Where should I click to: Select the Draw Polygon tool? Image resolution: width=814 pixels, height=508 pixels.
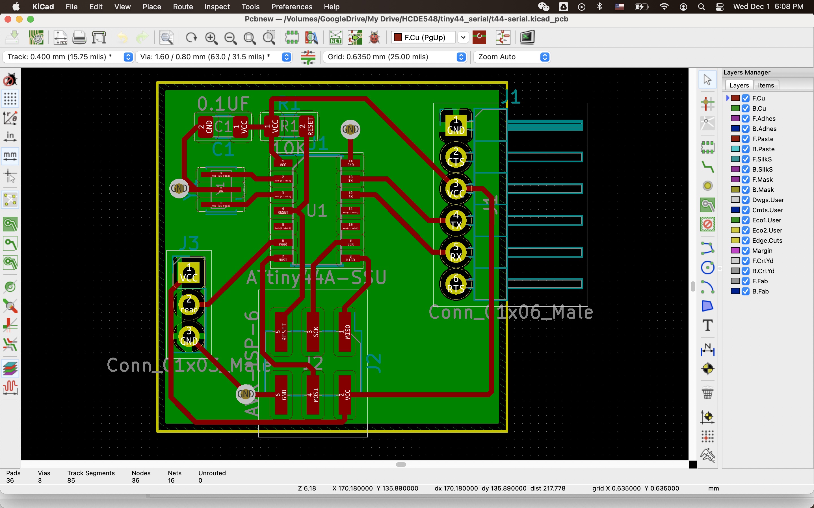click(708, 306)
